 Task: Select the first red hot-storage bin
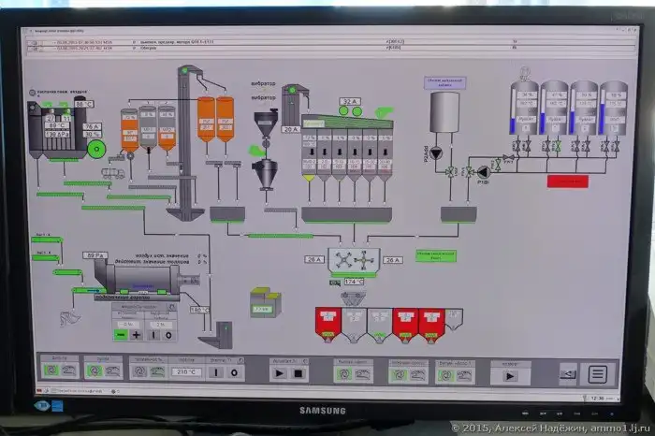328,321
